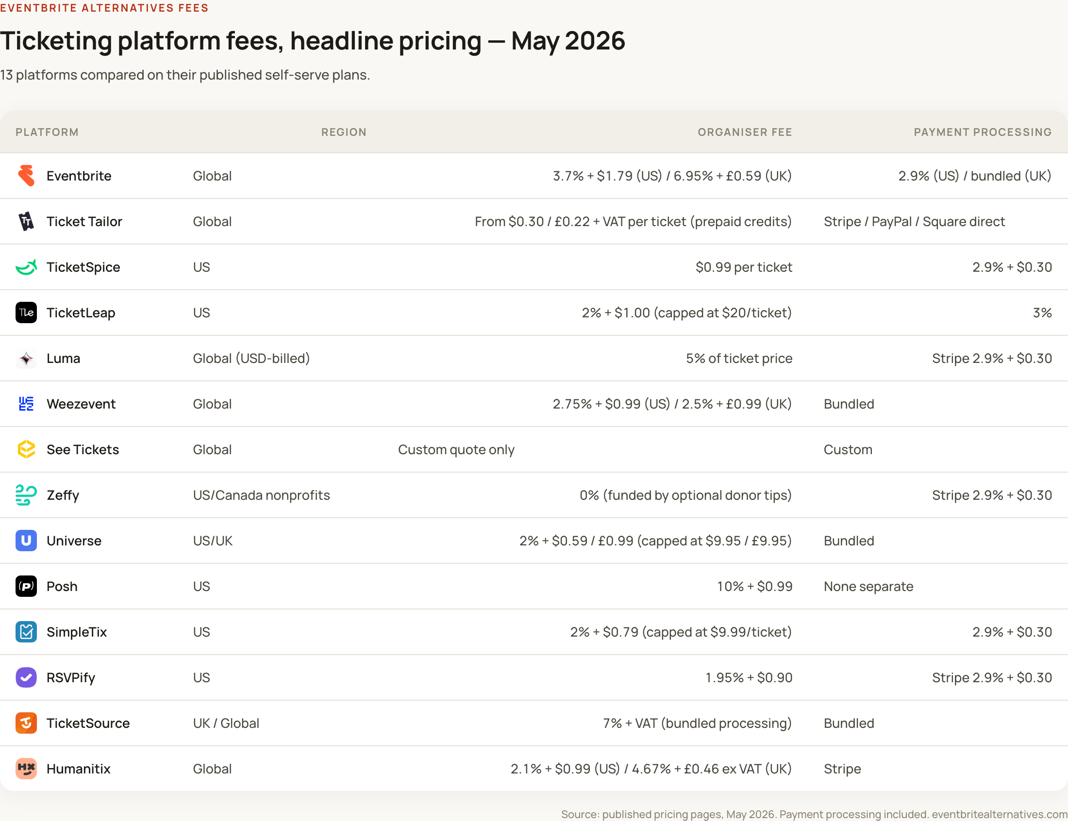Image resolution: width=1068 pixels, height=821 pixels.
Task: Click the Payment Processing column header
Action: click(983, 132)
